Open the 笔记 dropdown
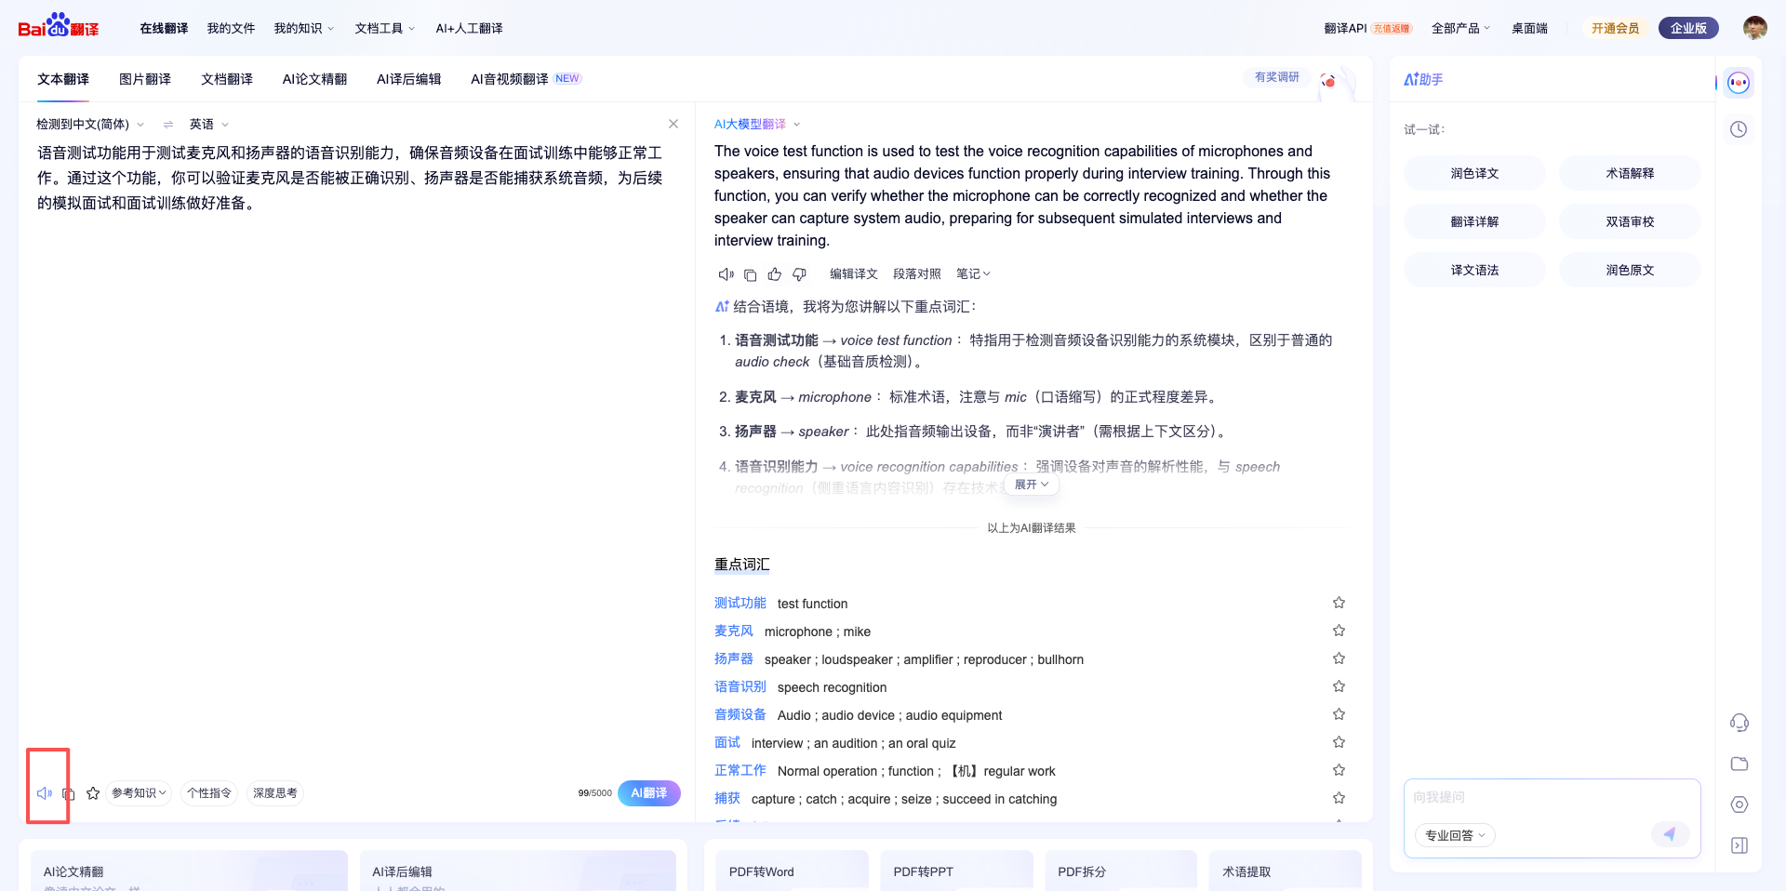The height and width of the screenshot is (891, 1786). (x=972, y=273)
